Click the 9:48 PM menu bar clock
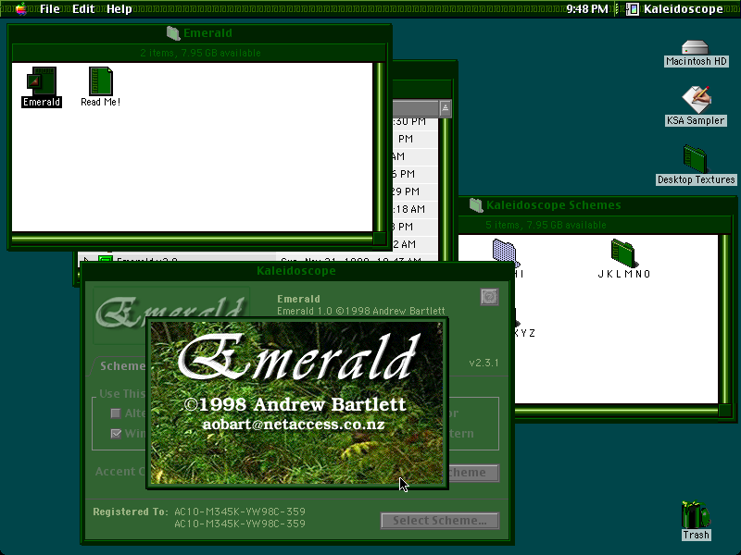The width and height of the screenshot is (741, 555). point(587,9)
